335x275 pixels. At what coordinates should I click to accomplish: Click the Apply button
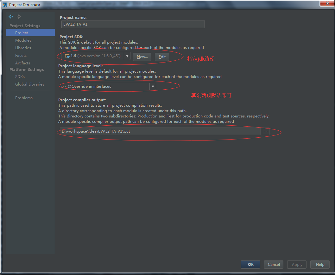point(297,265)
